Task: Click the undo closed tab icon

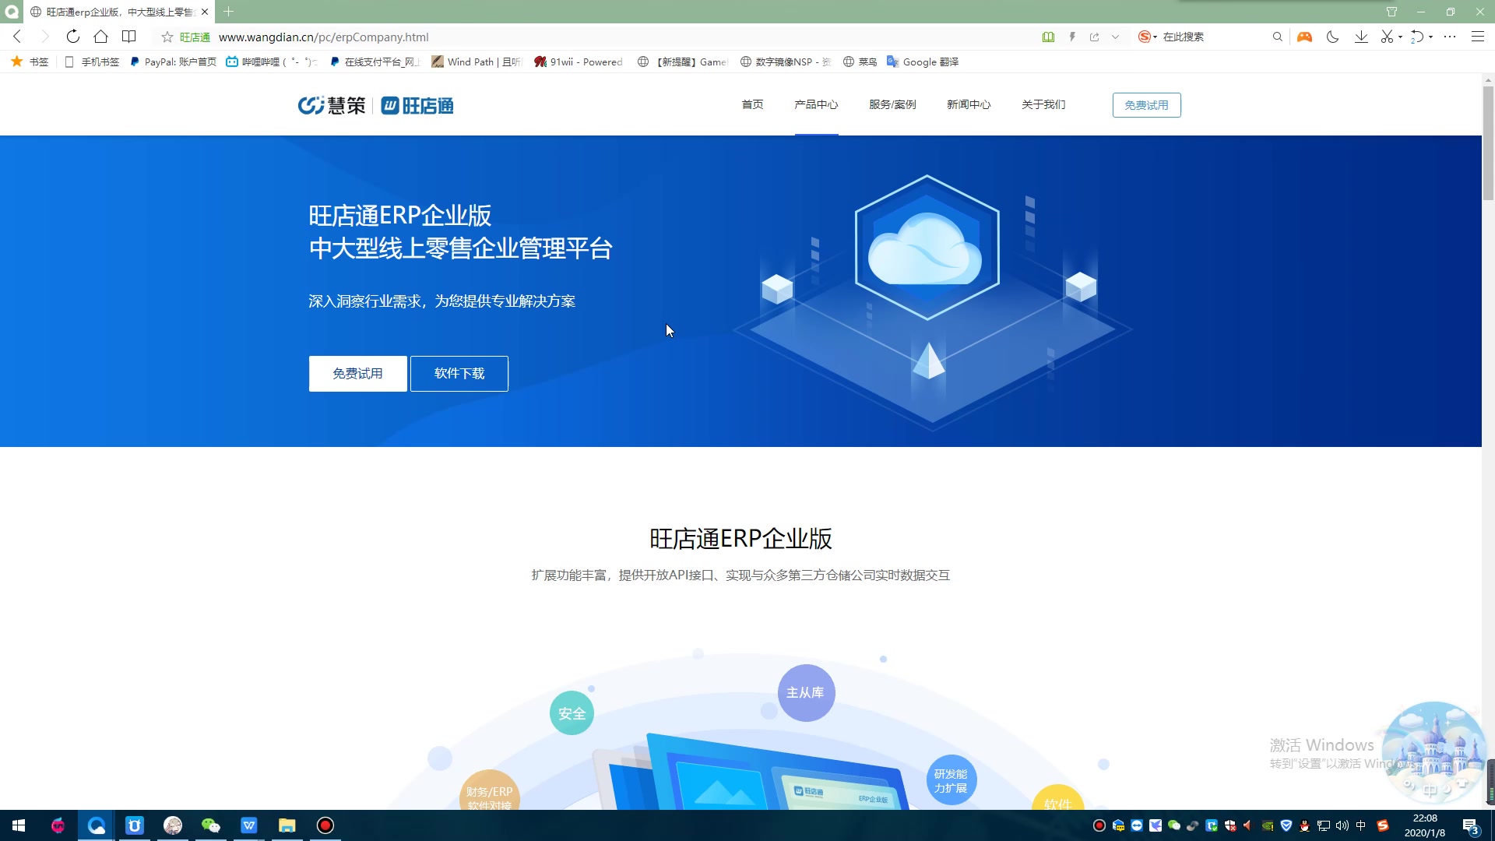Action: click(x=1417, y=37)
